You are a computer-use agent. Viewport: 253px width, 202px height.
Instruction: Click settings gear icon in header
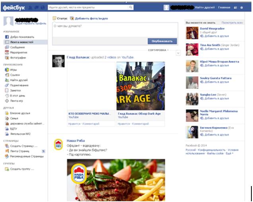tap(241, 7)
